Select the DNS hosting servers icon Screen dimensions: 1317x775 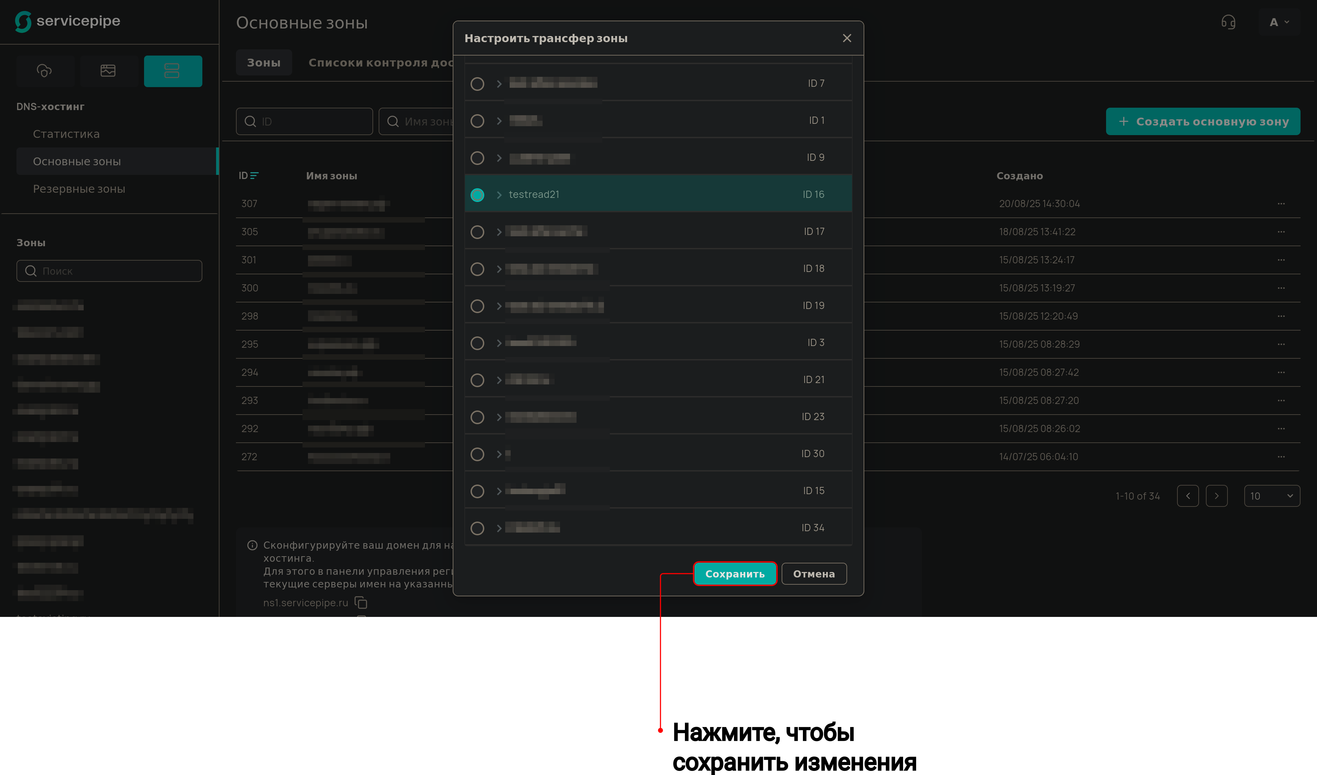[x=173, y=71]
